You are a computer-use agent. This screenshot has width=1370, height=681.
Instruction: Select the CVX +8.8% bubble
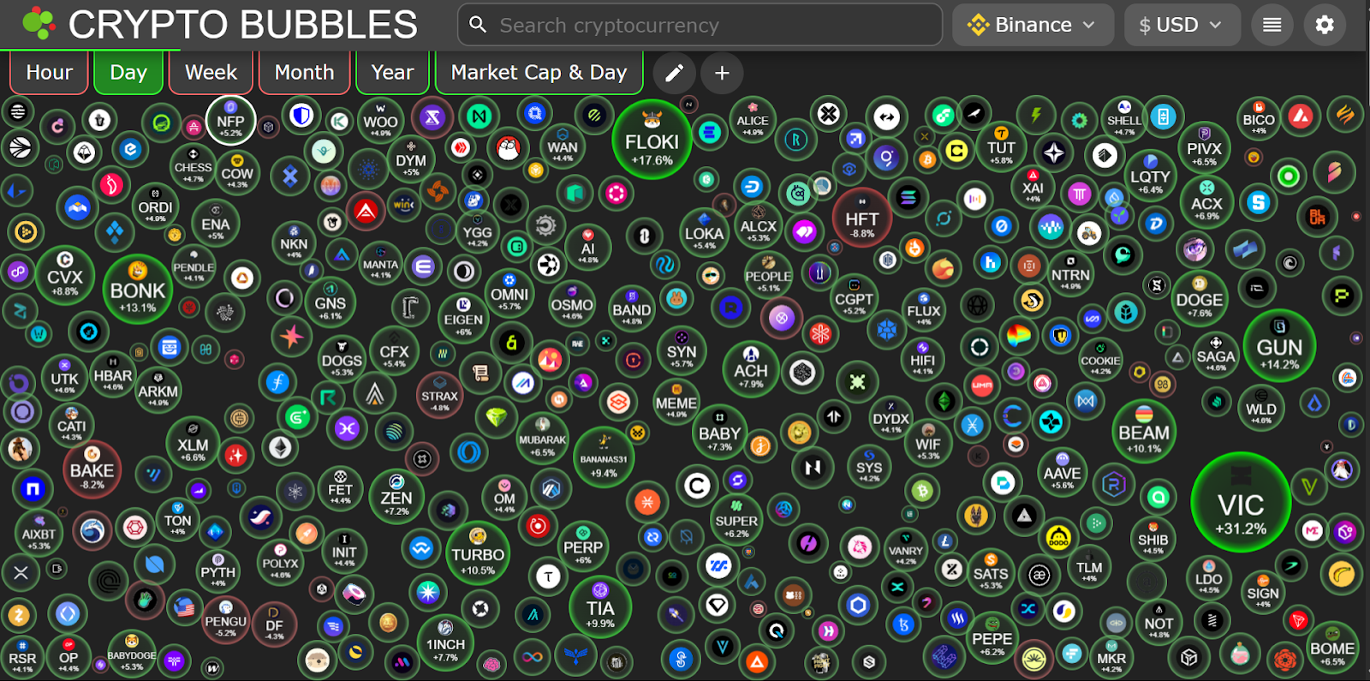[x=65, y=275]
